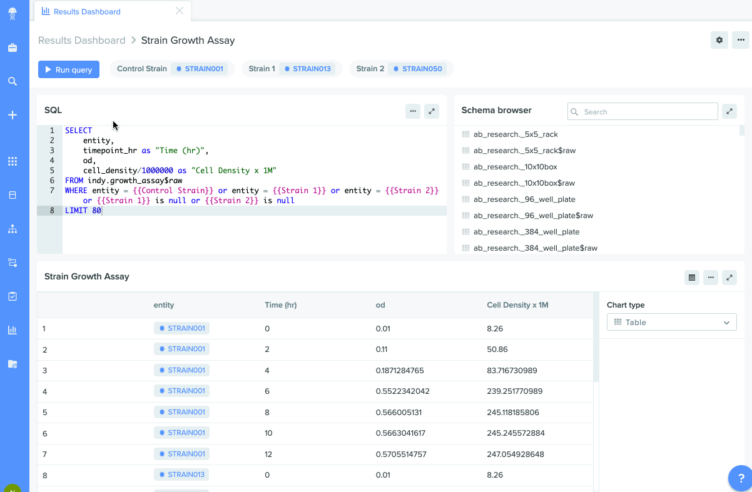Screen dimensions: 752x492
Task: Click the Run query button
Action: 69,69
